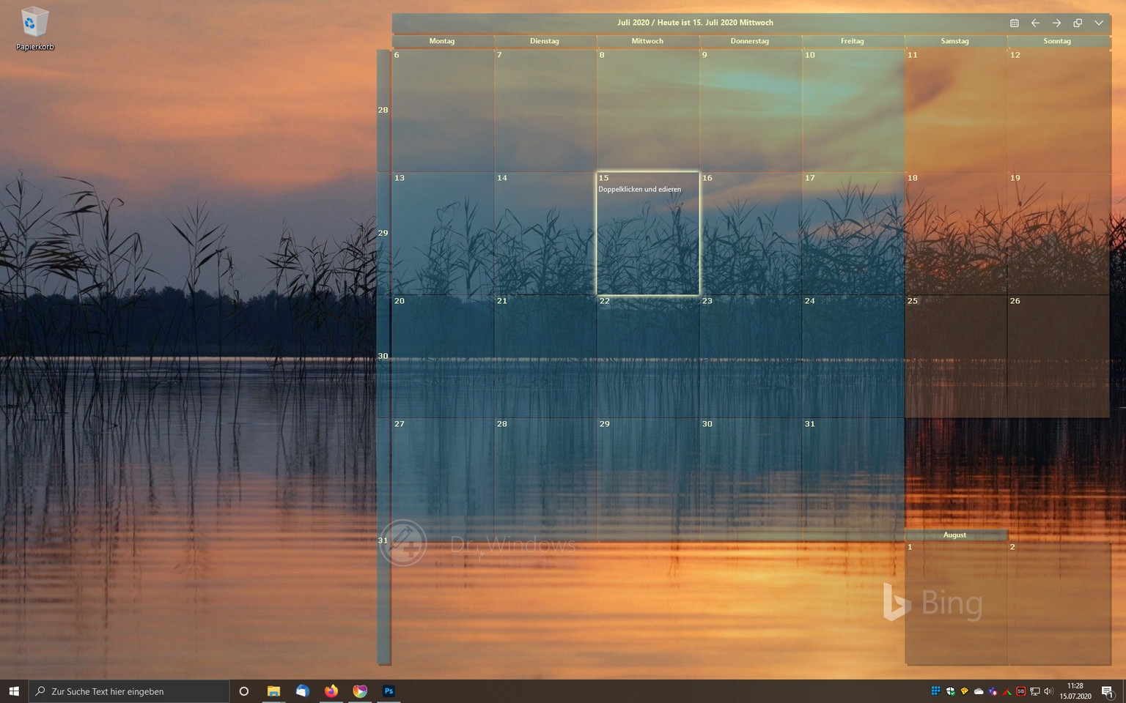The image size is (1126, 703).
Task: Select today's cell, July 15
Action: pos(647,234)
